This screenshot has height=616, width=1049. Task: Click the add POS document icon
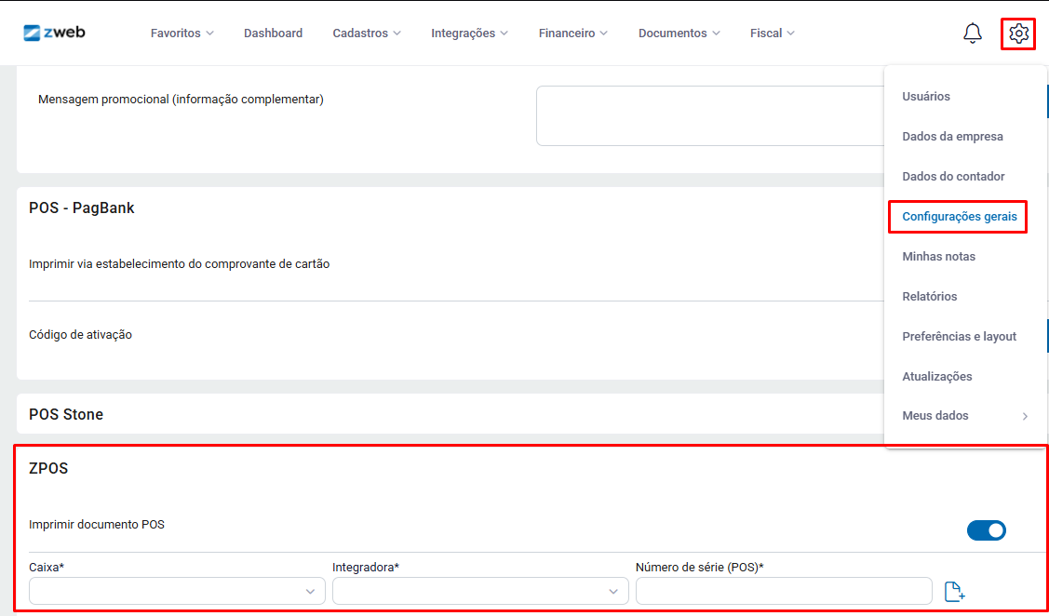[955, 591]
